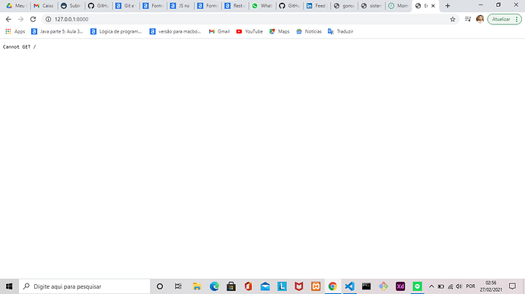Open the YouTube bookmark
The image size is (525, 294).
[250, 31]
